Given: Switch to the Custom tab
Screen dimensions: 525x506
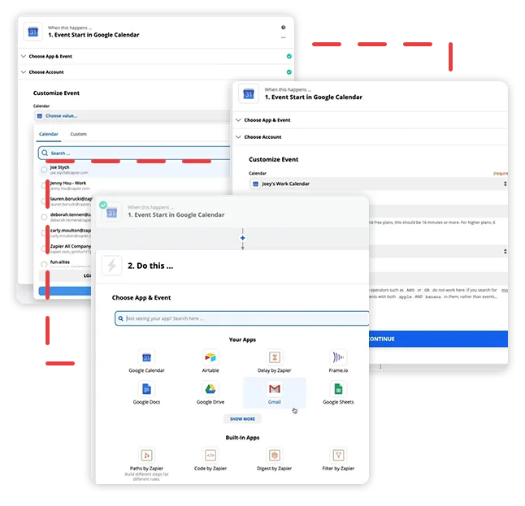Looking at the screenshot, I should click(x=78, y=134).
